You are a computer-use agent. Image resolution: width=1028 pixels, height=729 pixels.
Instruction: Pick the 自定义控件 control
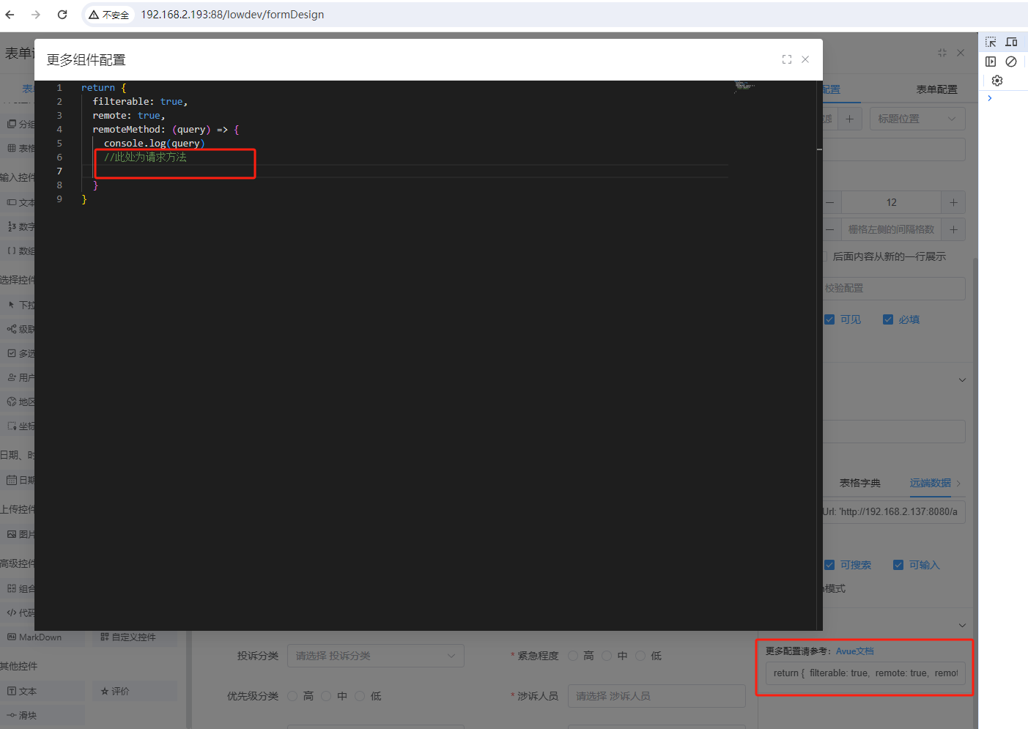[x=135, y=637]
